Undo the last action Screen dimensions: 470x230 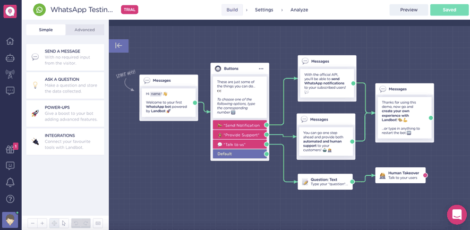(x=76, y=224)
